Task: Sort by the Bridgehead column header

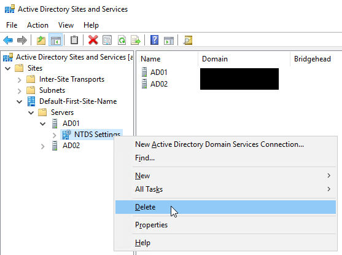Action: coord(316,59)
